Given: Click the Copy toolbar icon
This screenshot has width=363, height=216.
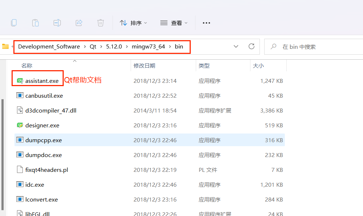Looking at the screenshot, I should coord(14,23).
